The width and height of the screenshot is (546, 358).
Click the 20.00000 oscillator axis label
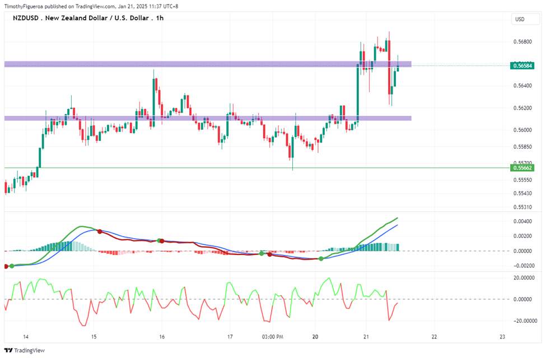pyautogui.click(x=524, y=277)
